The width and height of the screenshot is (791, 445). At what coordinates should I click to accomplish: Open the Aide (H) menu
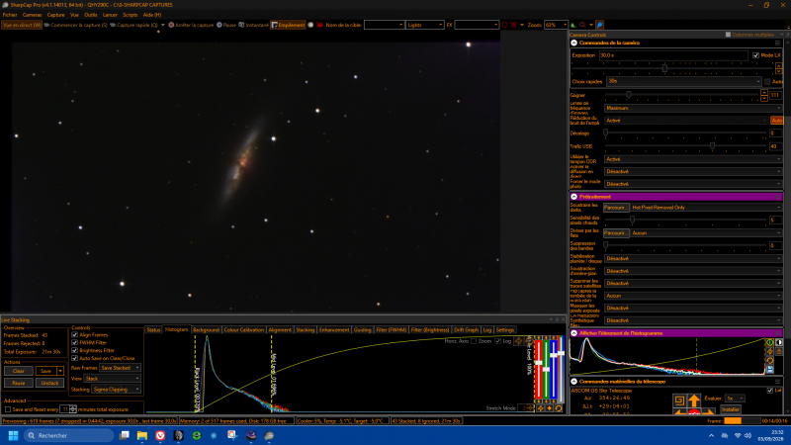pos(152,15)
